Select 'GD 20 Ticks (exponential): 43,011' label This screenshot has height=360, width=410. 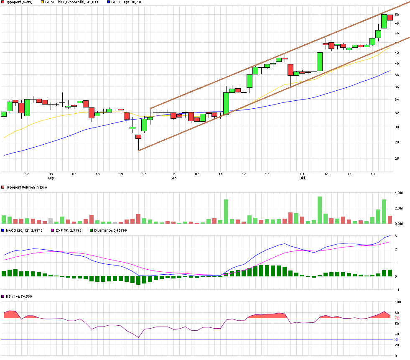pos(72,2)
